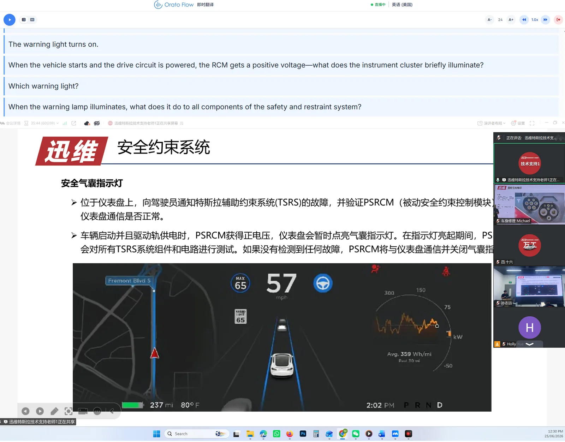Click the 孙志远 participant video tile
This screenshot has width=565, height=442.
coord(529,286)
